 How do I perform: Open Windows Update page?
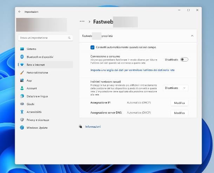coord(46,128)
